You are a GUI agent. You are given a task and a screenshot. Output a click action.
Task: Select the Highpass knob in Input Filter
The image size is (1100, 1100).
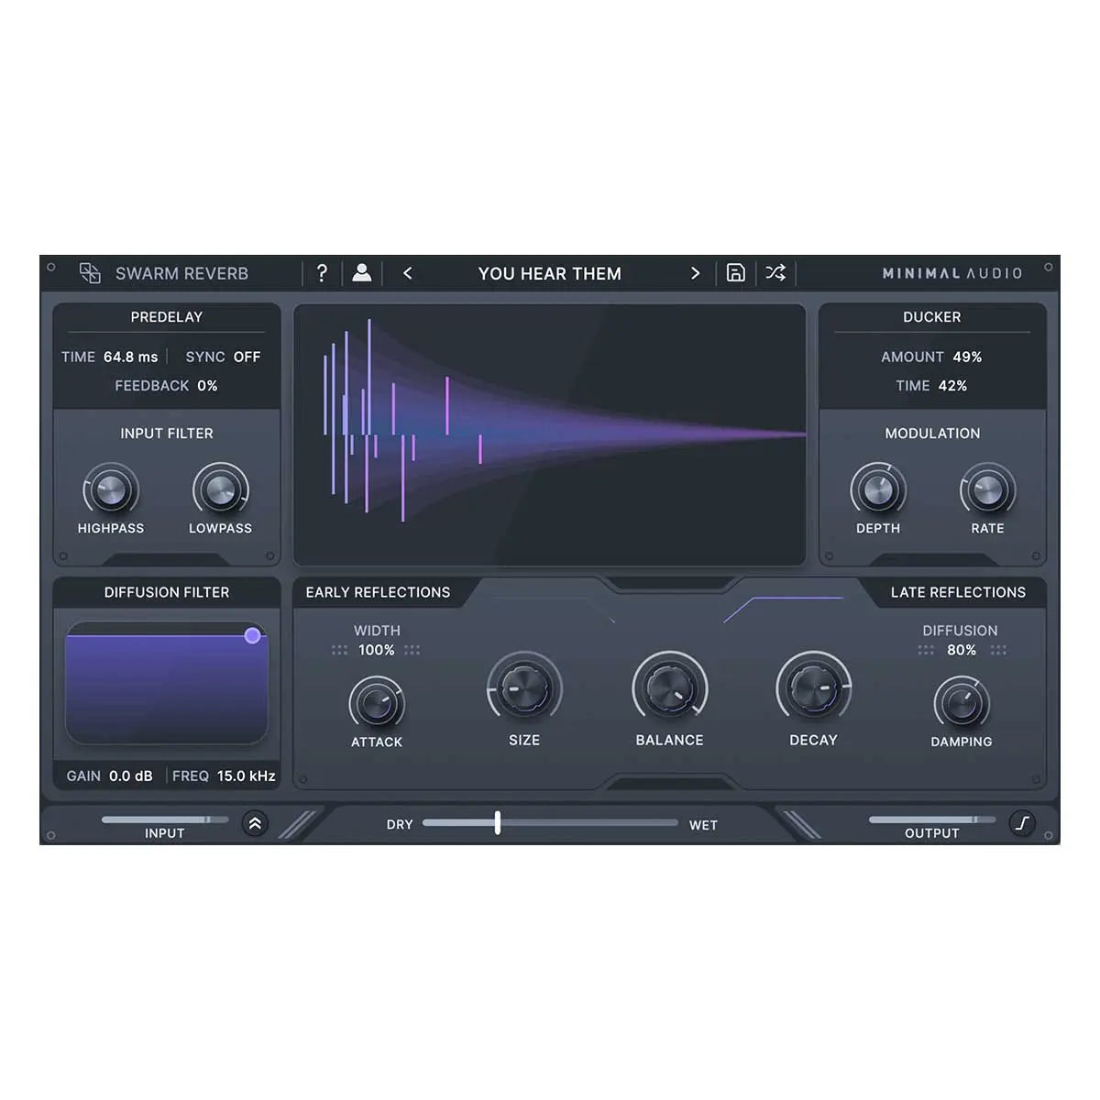coord(111,490)
